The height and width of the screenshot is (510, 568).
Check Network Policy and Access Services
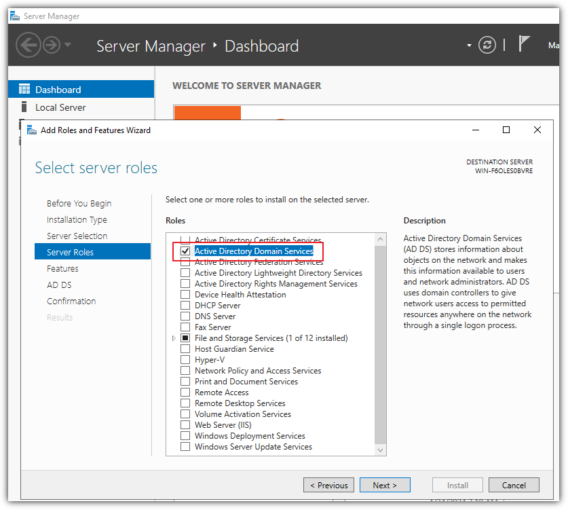(x=185, y=371)
